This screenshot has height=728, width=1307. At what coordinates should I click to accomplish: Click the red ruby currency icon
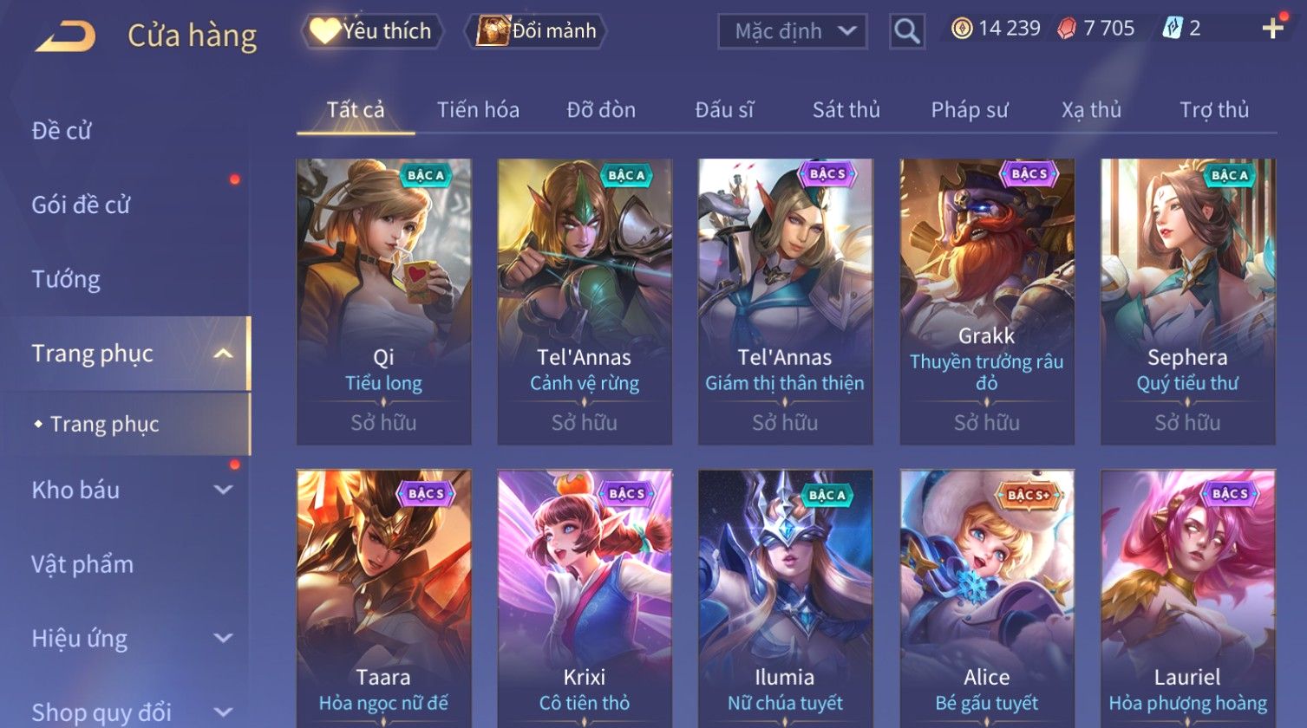coord(1066,29)
